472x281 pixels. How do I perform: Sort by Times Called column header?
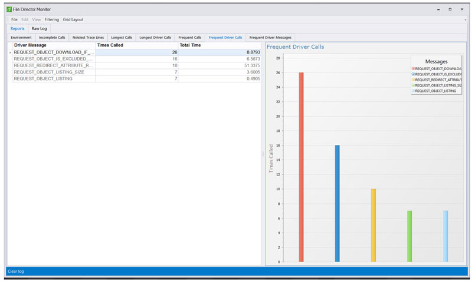tap(137, 45)
